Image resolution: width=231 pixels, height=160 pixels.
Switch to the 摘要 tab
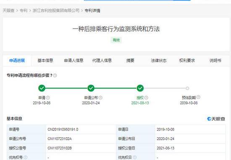coord(130,60)
